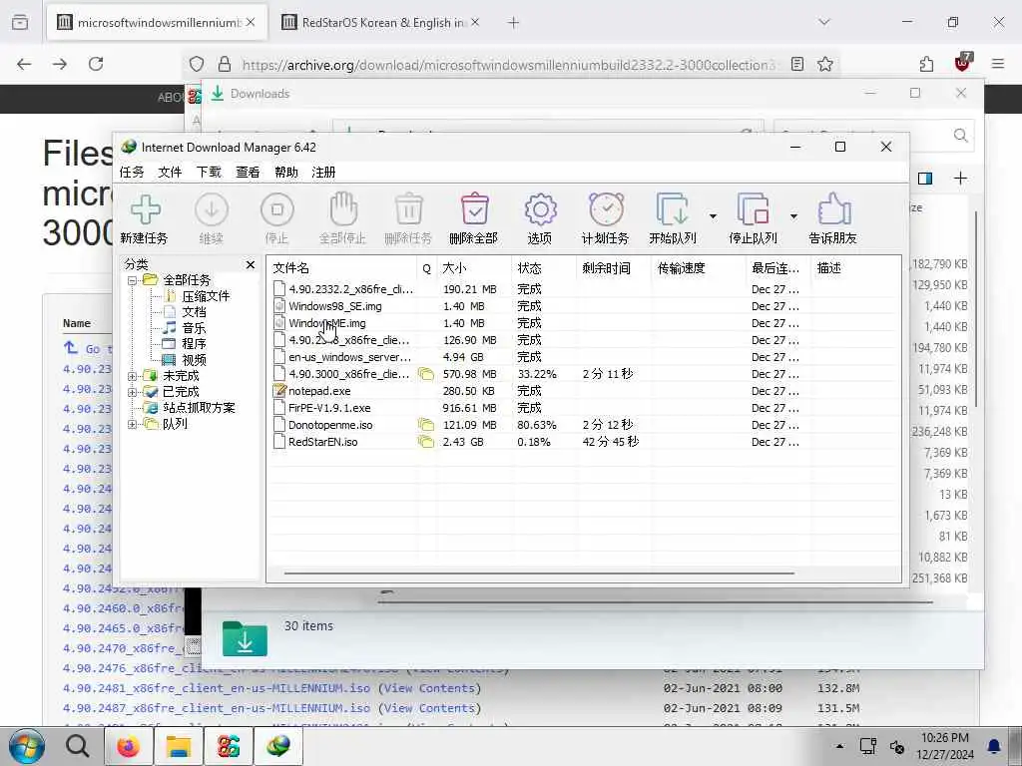Sort by Time Left (剩余时间) column header
The image size is (1022, 766).
[x=614, y=267]
